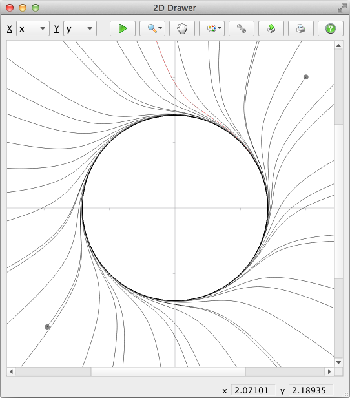Click the zoom tool dropdown arrow

pyautogui.click(x=160, y=28)
